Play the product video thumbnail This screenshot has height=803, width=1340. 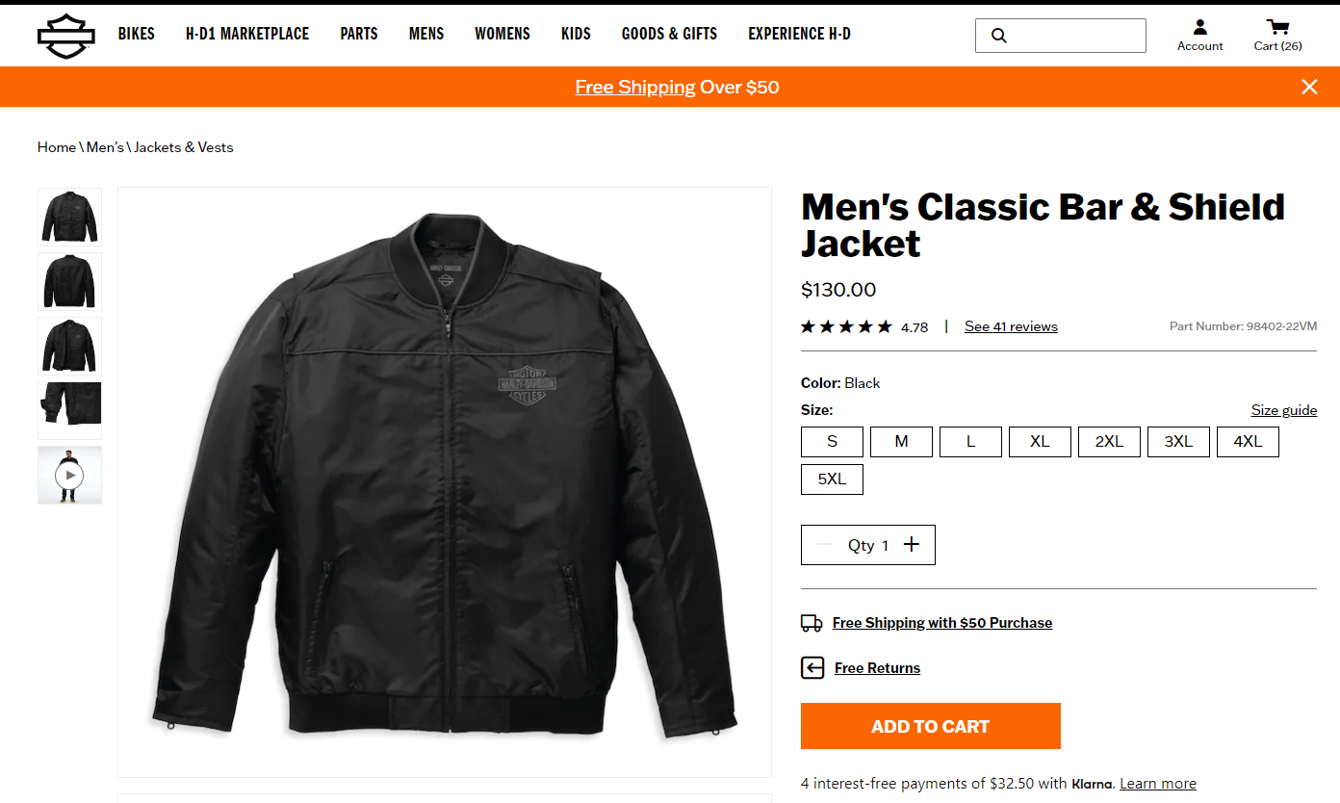(x=69, y=475)
